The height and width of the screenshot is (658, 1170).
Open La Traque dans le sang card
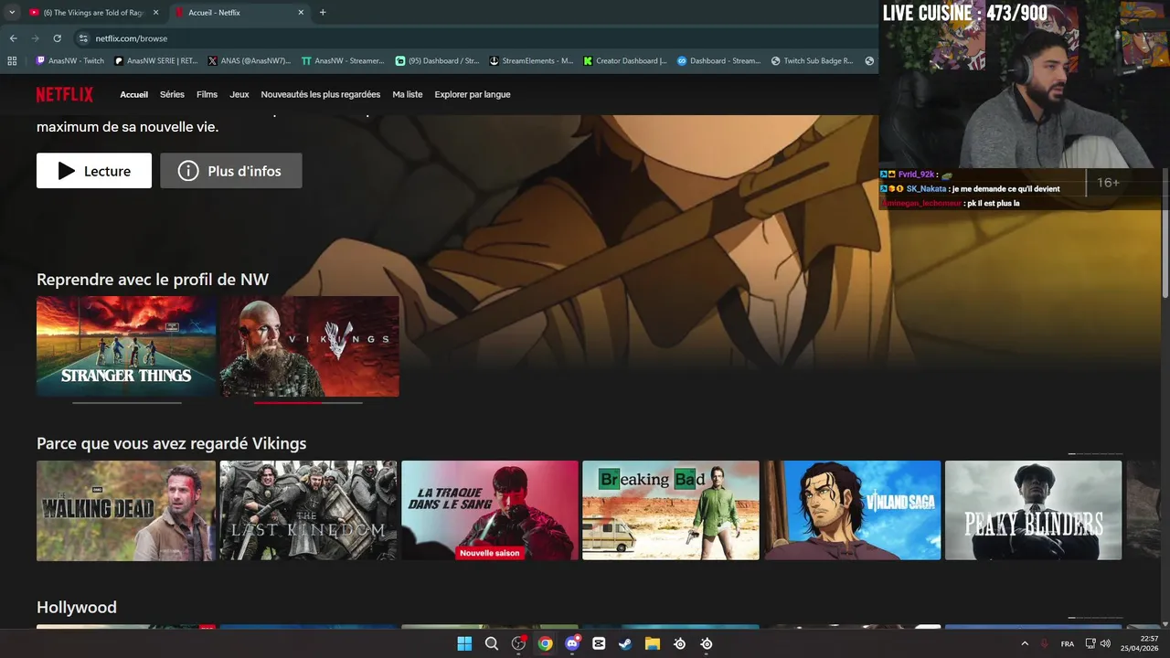click(490, 510)
